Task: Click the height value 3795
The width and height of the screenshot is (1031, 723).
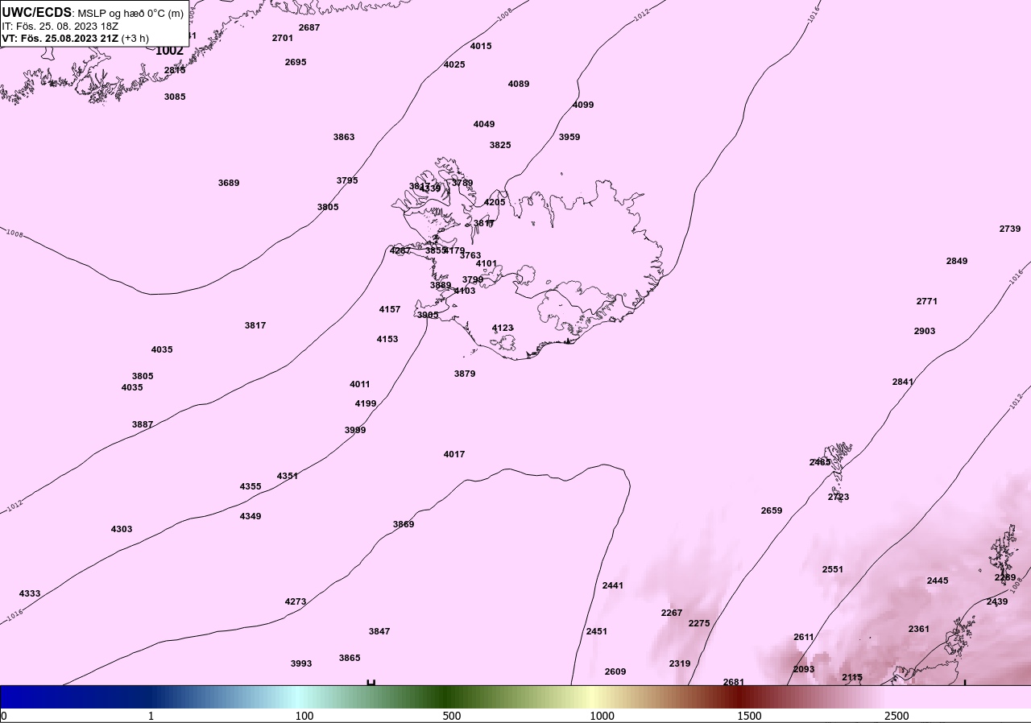Action: 347,180
